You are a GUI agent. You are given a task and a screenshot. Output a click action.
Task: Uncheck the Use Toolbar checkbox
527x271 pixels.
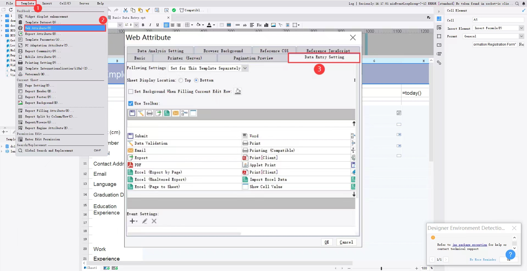click(x=131, y=104)
